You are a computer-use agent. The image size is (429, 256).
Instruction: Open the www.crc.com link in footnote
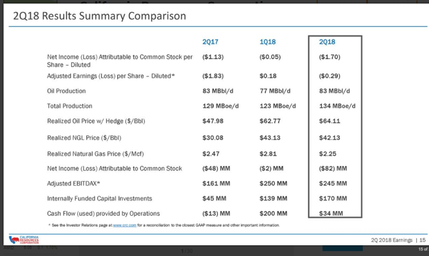click(125, 225)
